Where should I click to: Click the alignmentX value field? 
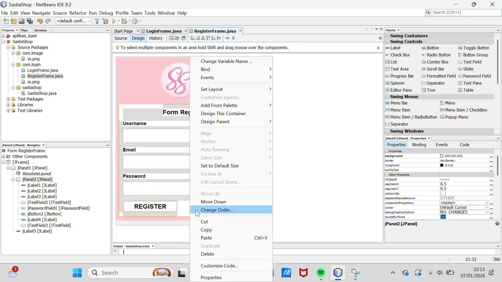click(x=464, y=184)
